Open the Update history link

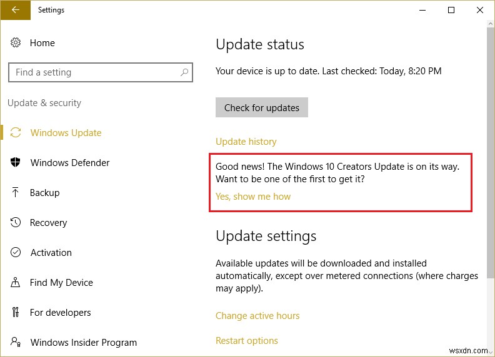tap(246, 142)
